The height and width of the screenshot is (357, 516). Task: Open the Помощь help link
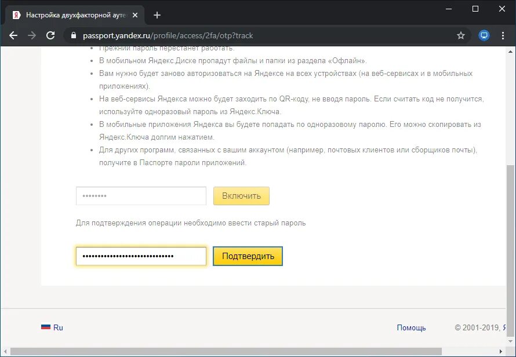(411, 327)
